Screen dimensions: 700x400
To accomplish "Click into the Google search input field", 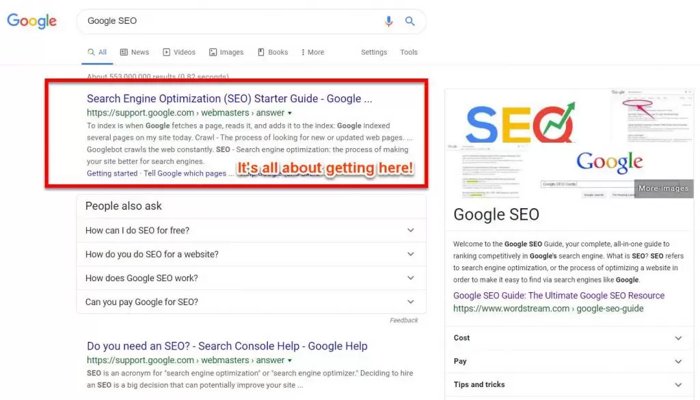I will [x=226, y=21].
